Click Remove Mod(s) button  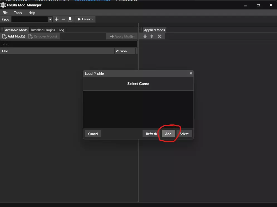pyautogui.click(x=43, y=36)
